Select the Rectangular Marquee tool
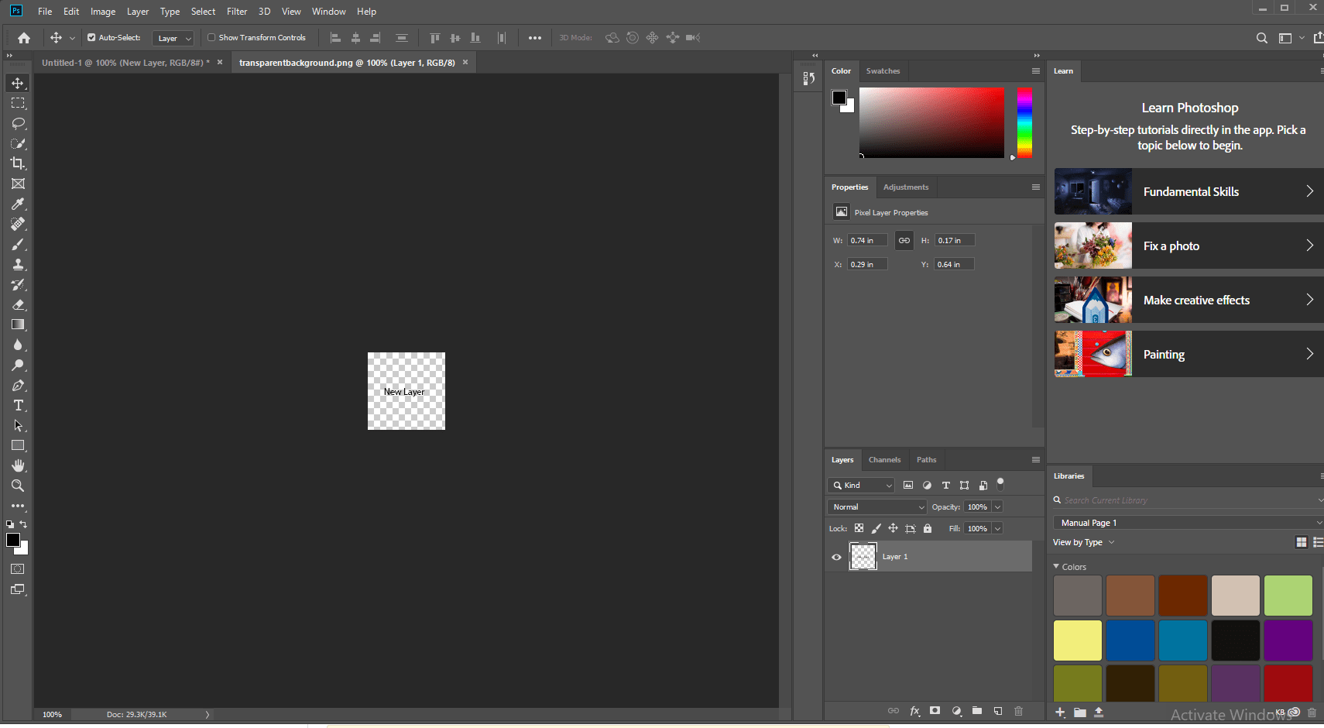The width and height of the screenshot is (1324, 728). 18,103
